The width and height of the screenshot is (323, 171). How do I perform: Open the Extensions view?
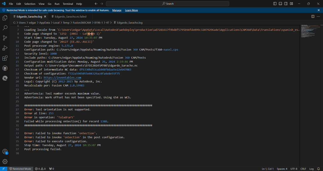[5, 58]
